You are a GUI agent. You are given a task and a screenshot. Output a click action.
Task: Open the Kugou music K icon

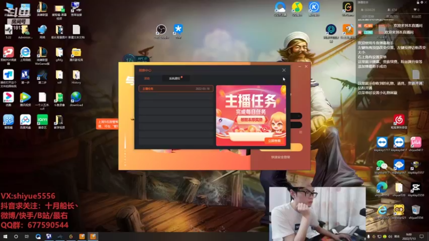click(x=314, y=9)
